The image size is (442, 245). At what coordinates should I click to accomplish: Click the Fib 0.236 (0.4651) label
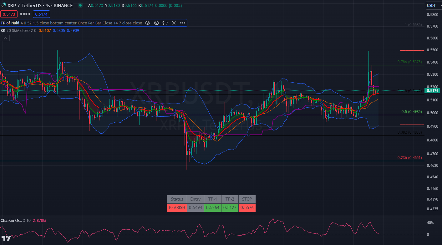point(409,158)
